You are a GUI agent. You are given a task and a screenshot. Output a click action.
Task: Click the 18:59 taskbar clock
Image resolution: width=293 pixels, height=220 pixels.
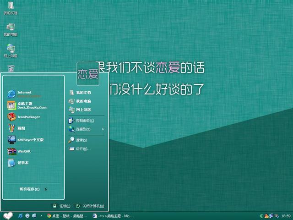[286, 216]
